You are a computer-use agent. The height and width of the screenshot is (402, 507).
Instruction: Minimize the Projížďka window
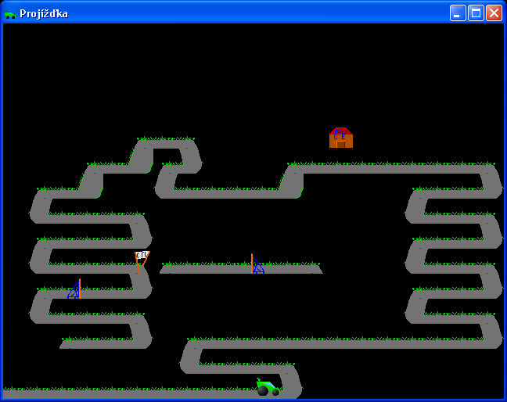(457, 13)
